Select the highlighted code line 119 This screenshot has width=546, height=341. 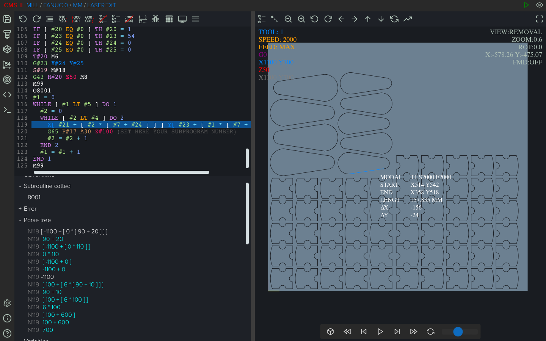tap(141, 125)
